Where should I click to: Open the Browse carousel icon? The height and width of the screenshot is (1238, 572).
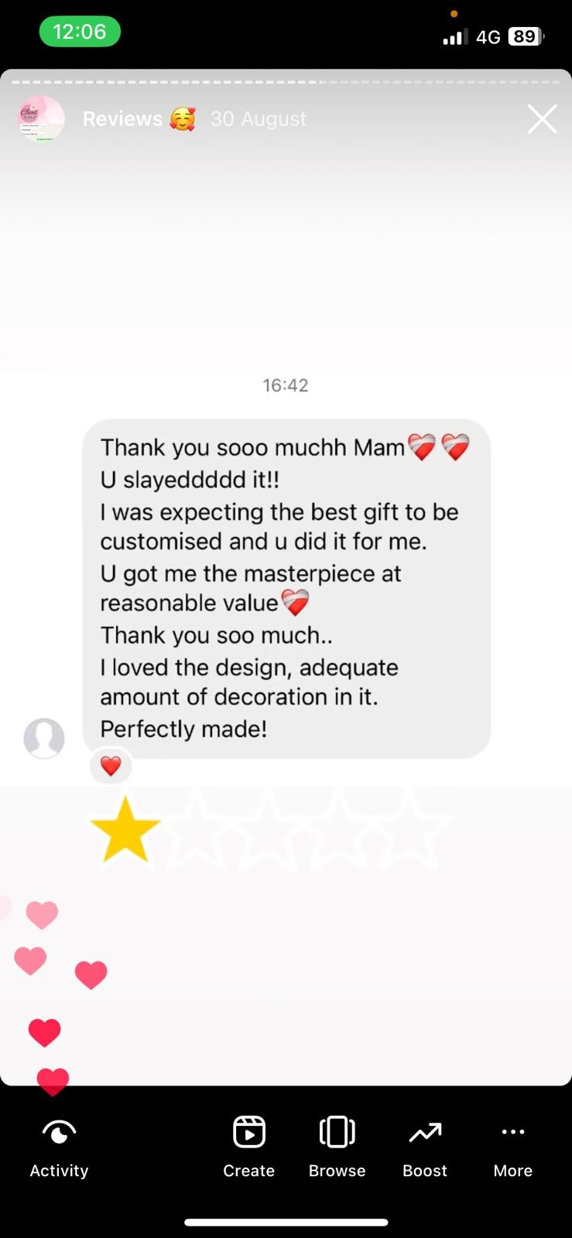[337, 1132]
